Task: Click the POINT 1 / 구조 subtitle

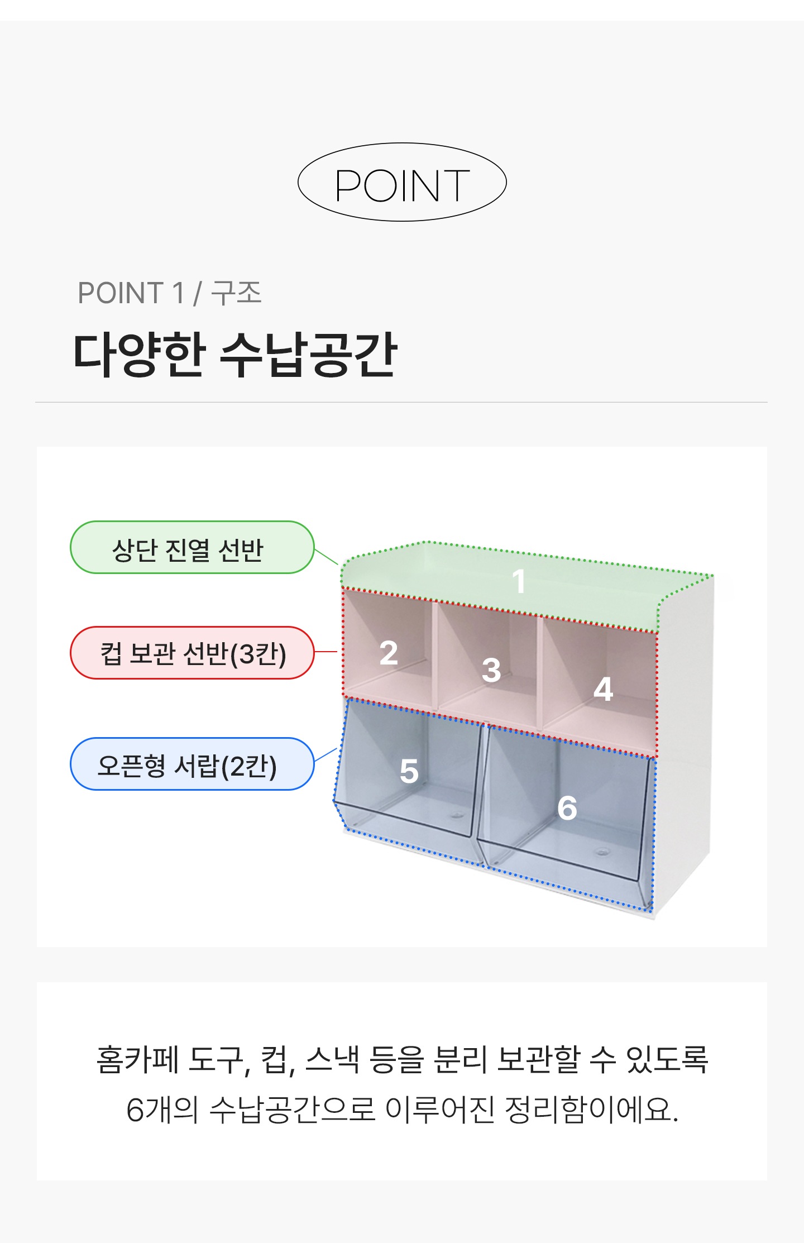Action: pos(170,293)
